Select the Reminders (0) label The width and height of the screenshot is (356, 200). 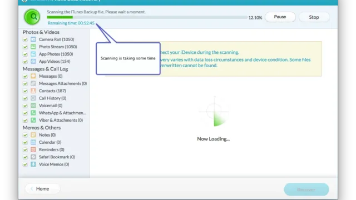52,149
